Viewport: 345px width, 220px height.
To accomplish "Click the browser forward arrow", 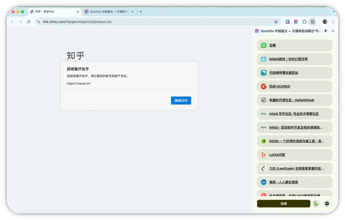I will (20, 22).
